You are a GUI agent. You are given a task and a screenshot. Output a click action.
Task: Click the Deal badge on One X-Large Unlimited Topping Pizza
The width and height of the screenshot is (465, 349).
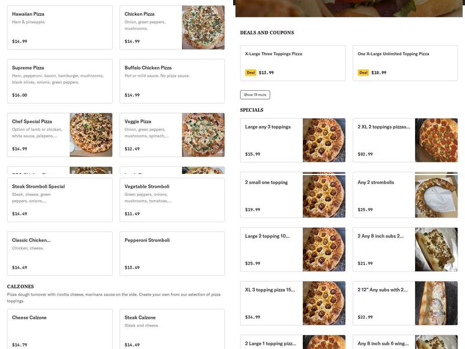[363, 73]
